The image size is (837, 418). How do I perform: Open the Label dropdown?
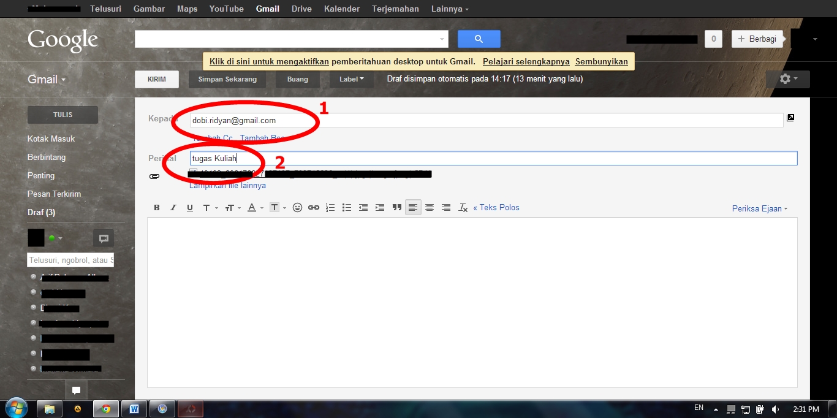coord(351,78)
